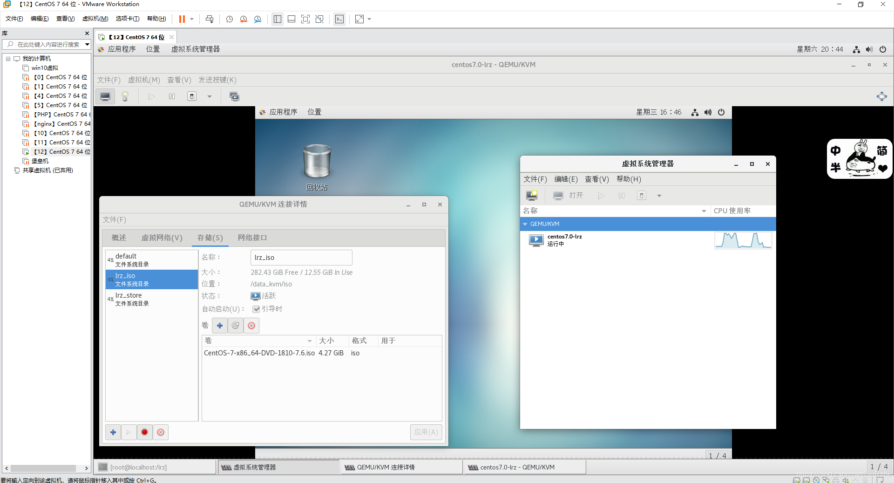Toggle the VMware library sidebar view icon
This screenshot has height=483, width=894.
point(278,19)
